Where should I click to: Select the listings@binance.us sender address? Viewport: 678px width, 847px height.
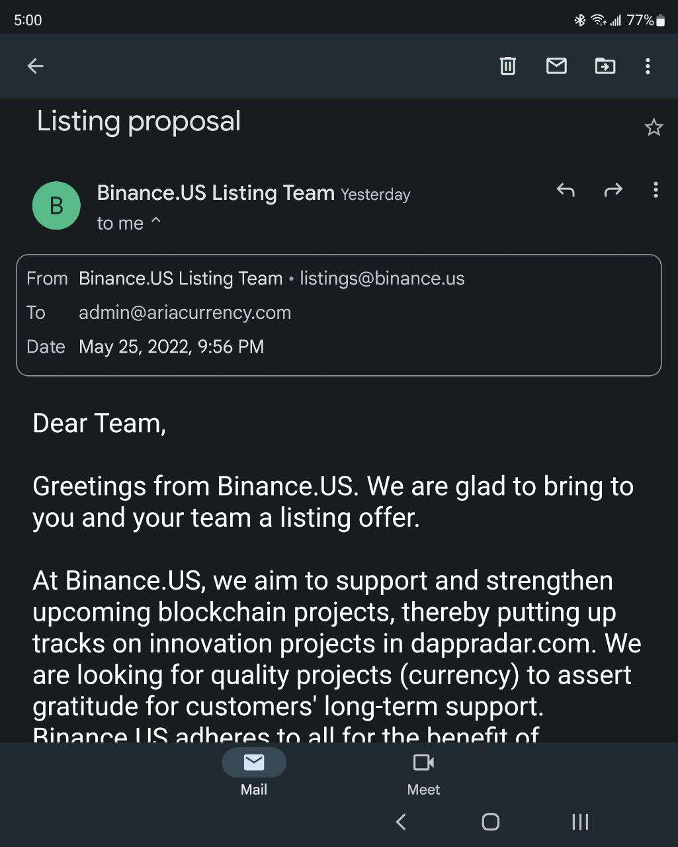pyautogui.click(x=382, y=279)
